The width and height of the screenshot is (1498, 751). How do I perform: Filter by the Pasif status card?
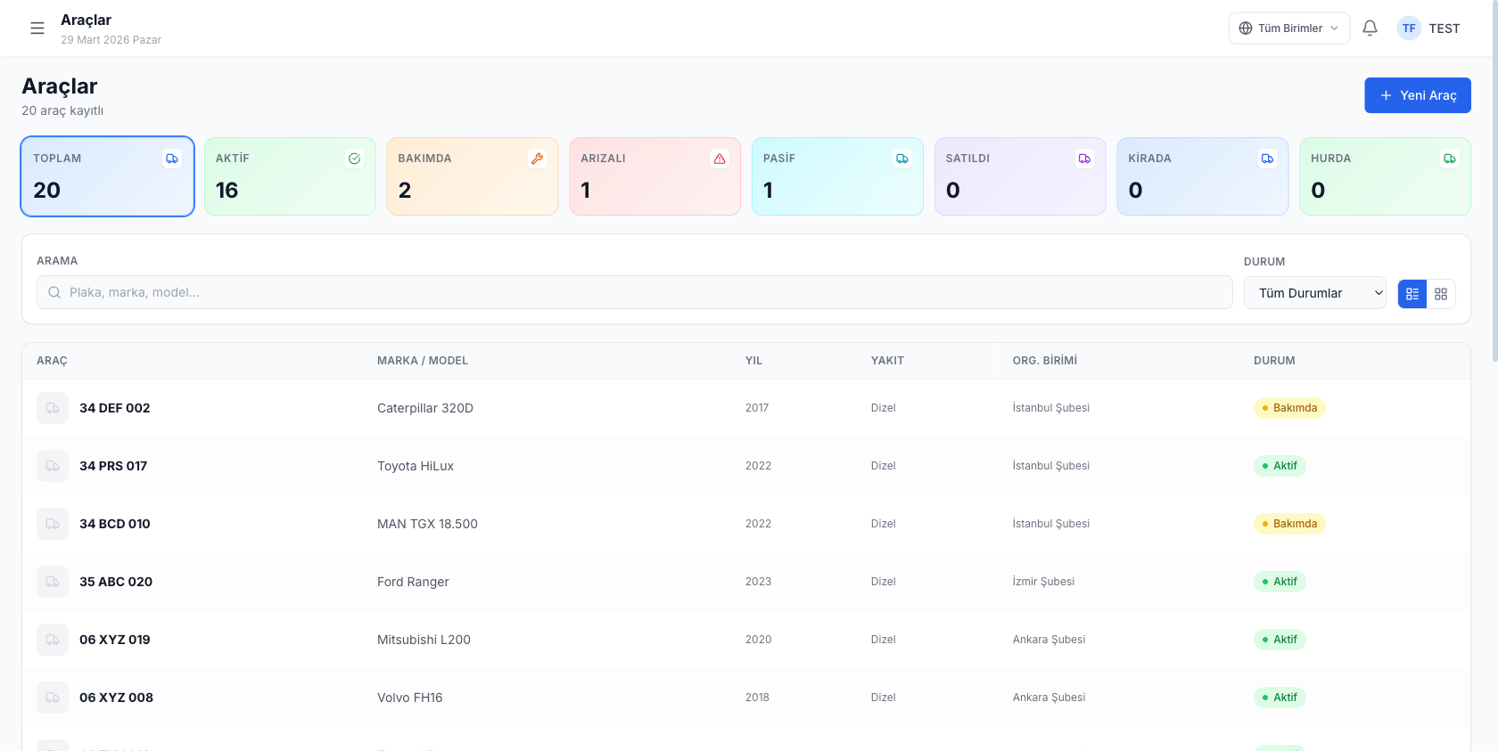click(x=836, y=176)
